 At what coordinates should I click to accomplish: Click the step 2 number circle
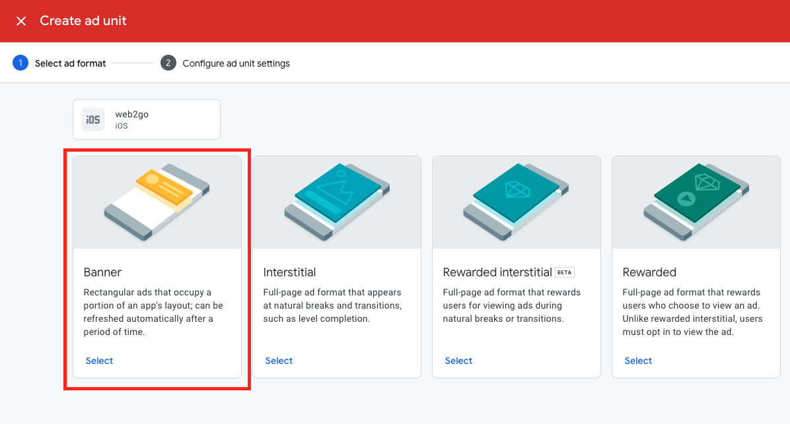pos(168,63)
